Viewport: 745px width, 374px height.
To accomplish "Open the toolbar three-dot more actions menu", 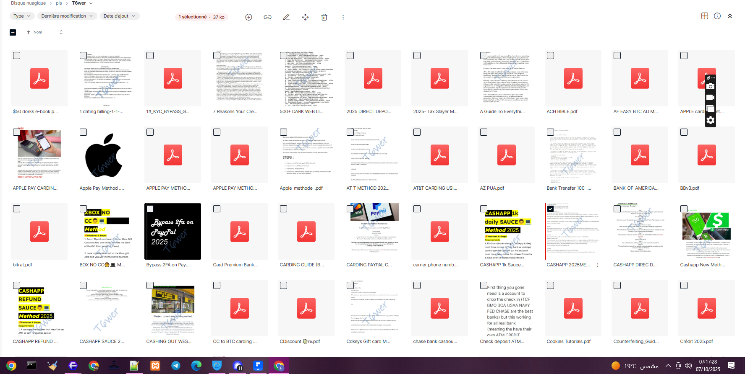I will click(x=343, y=17).
